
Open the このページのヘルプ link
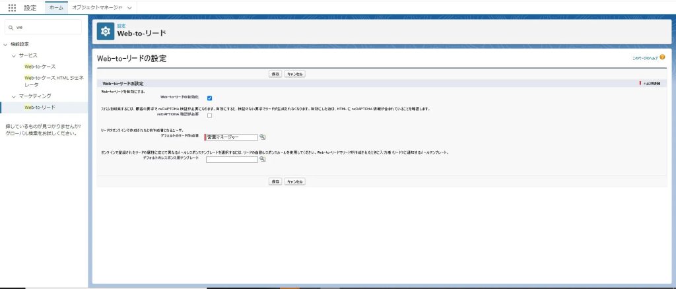click(x=645, y=57)
